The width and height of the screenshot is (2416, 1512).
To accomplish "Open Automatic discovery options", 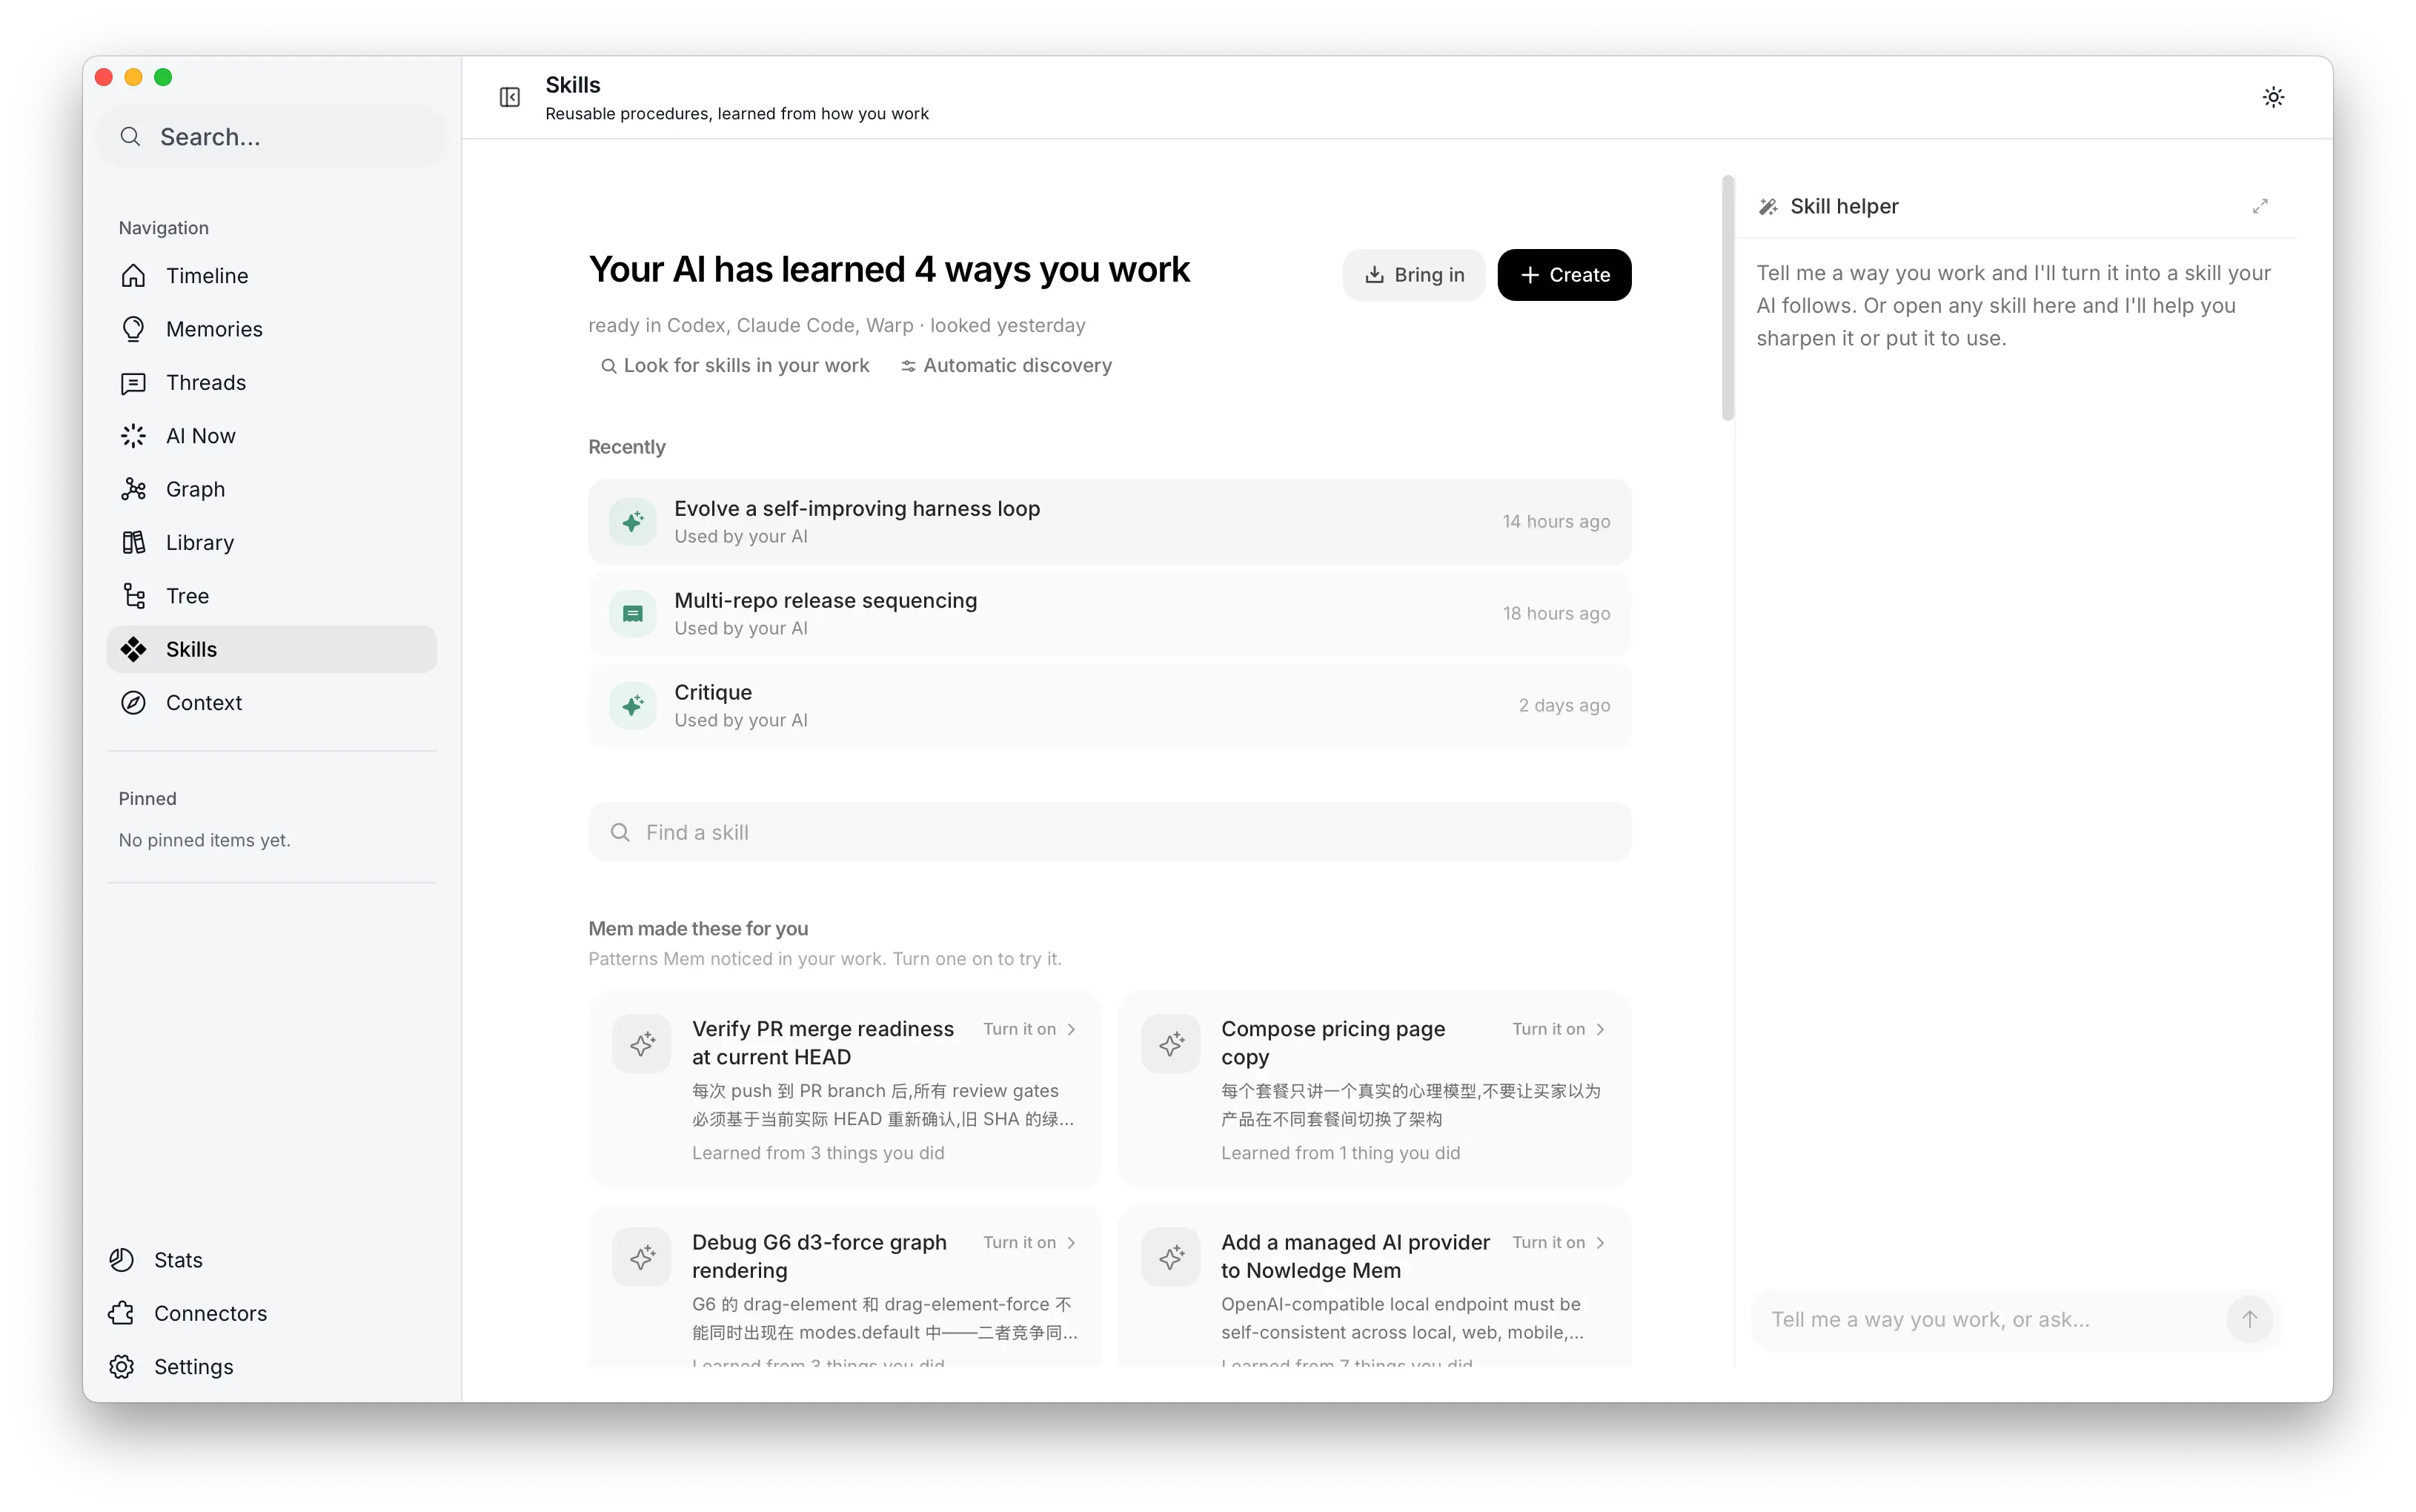I will click(1006, 366).
